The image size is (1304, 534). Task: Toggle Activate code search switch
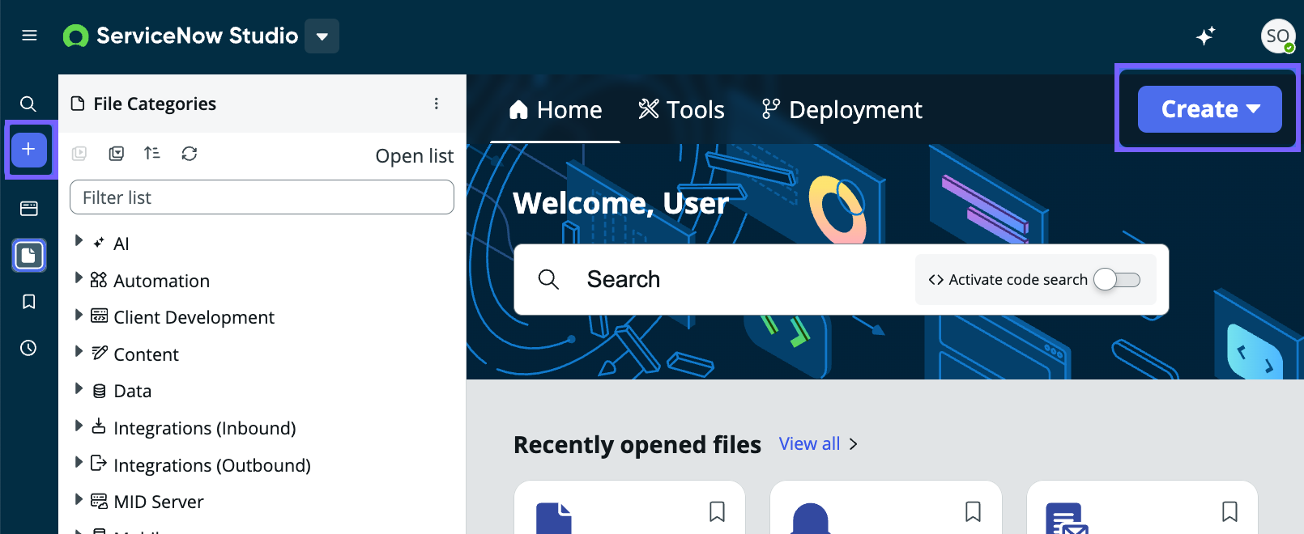coord(1117,279)
